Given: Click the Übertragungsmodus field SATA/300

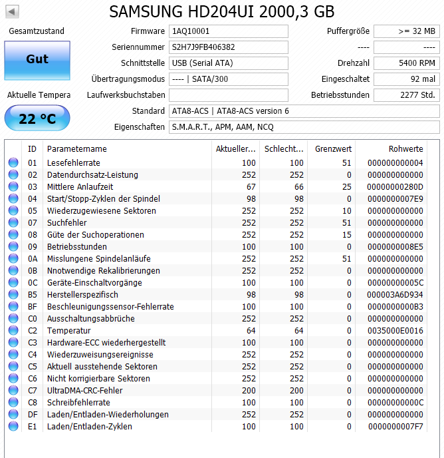Looking at the screenshot, I should pos(229,79).
